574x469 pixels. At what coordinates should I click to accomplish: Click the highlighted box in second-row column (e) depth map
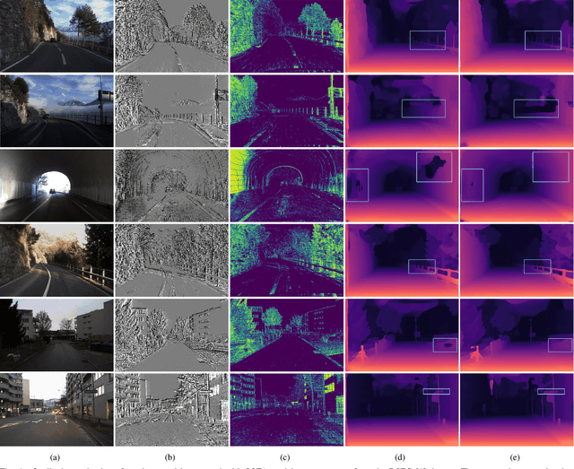click(536, 109)
